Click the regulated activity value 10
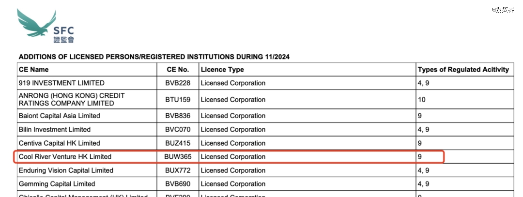The height and width of the screenshot is (197, 523). tap(422, 100)
